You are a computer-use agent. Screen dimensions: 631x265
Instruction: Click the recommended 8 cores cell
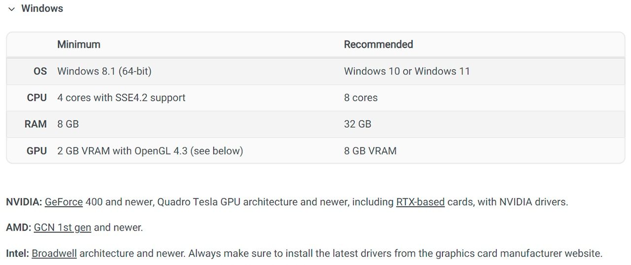tap(360, 98)
